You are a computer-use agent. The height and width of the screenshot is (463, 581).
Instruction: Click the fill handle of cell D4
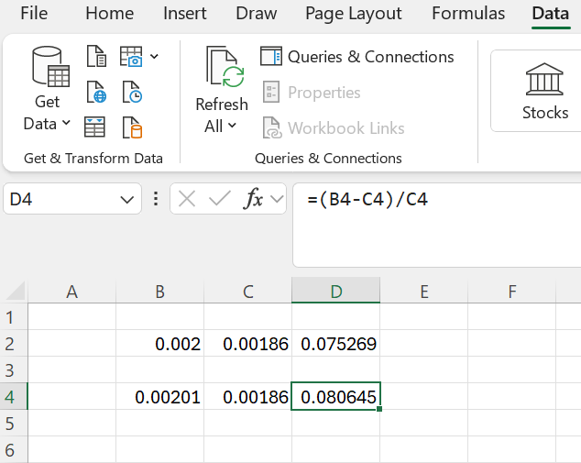click(379, 409)
